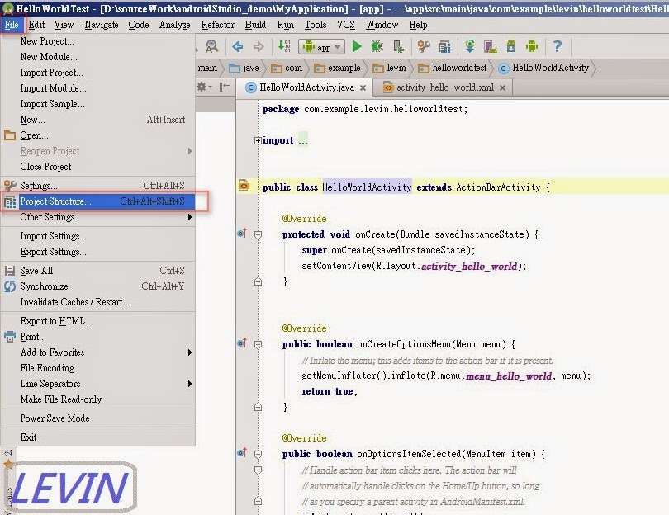Screen dimensions: 669x515
Task: Open the Edit menu
Action: click(36, 25)
